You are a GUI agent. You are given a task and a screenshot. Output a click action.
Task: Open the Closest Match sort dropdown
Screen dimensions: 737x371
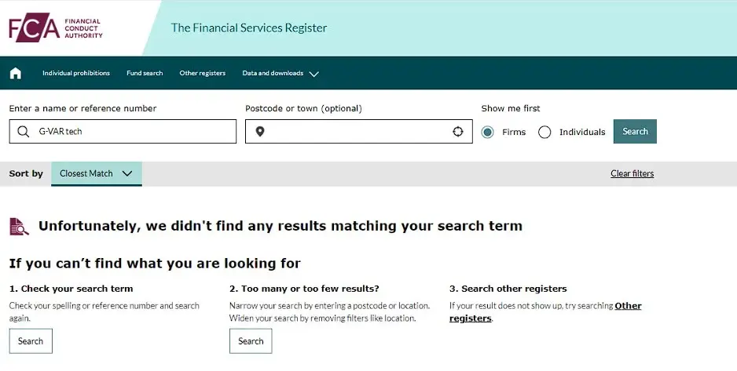coord(97,173)
